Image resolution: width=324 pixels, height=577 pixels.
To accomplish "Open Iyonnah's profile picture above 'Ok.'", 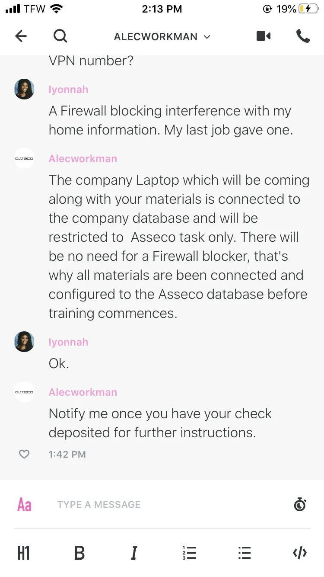I will [24, 342].
